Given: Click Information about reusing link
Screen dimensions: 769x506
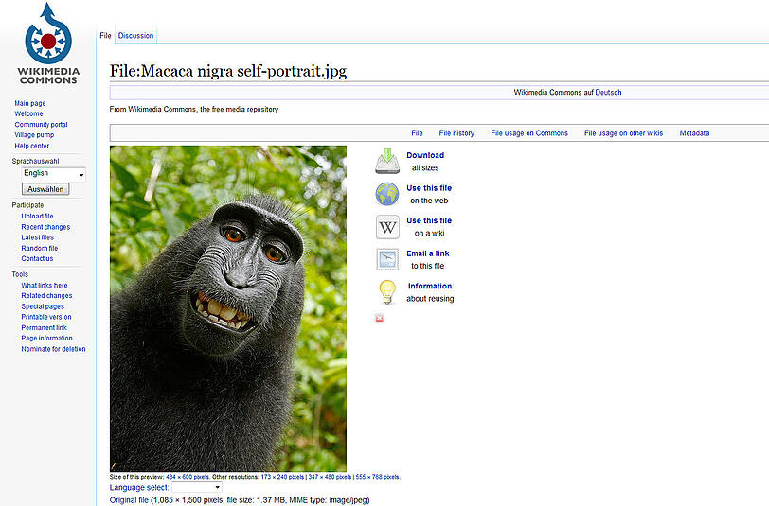Looking at the screenshot, I should pos(430,286).
